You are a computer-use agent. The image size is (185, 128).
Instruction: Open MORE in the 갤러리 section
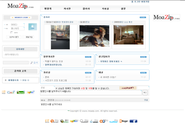point(143,17)
